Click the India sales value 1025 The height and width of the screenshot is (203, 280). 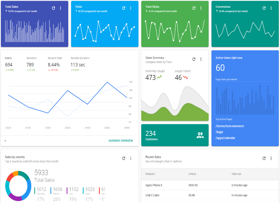point(90,189)
